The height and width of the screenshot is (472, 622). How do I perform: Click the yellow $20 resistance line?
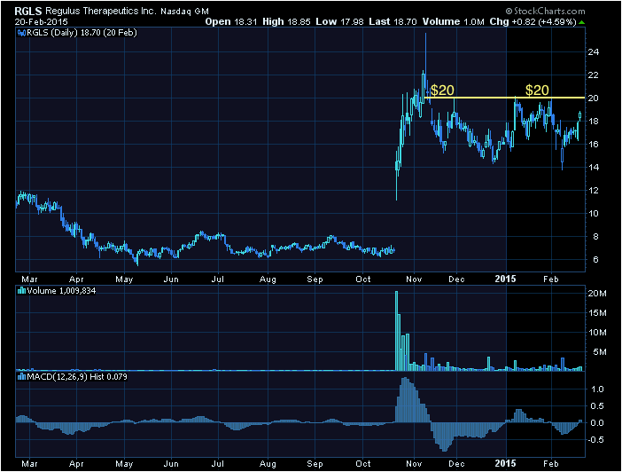(x=504, y=98)
